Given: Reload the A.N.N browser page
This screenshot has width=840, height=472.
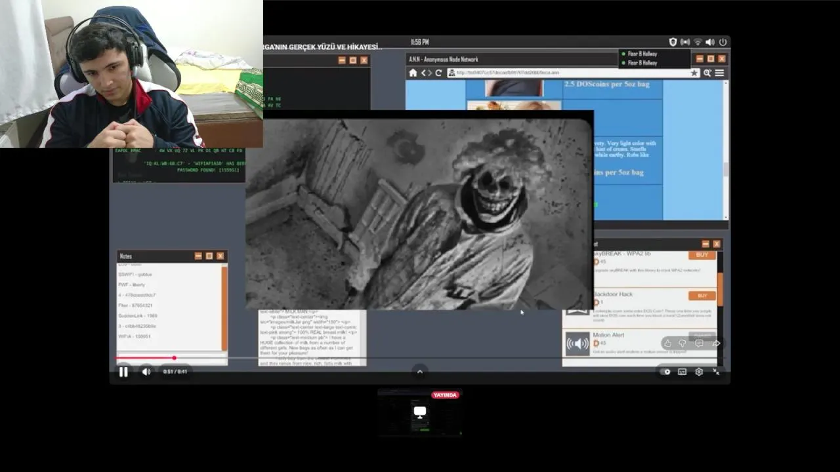Looking at the screenshot, I should [439, 73].
